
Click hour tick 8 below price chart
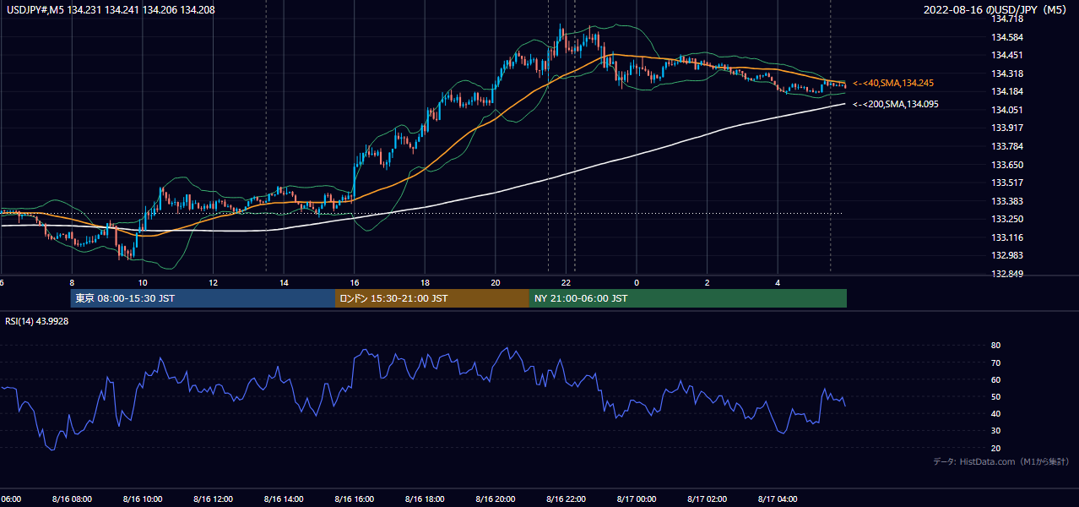pyautogui.click(x=72, y=282)
